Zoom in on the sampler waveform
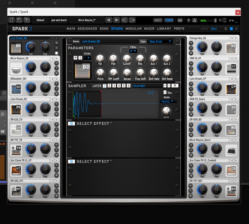The height and width of the screenshot is (224, 249). click(149, 92)
